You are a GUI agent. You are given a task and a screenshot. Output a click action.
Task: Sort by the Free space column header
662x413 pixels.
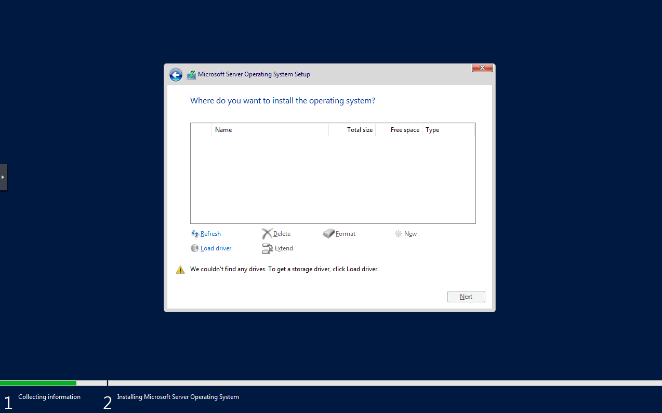[x=399, y=130]
